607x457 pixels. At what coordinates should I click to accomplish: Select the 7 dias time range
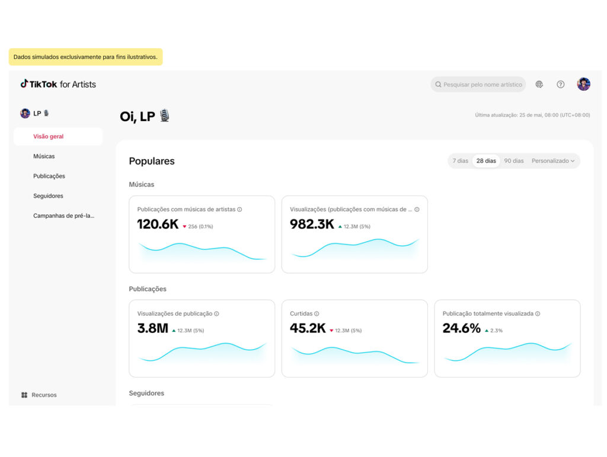460,161
